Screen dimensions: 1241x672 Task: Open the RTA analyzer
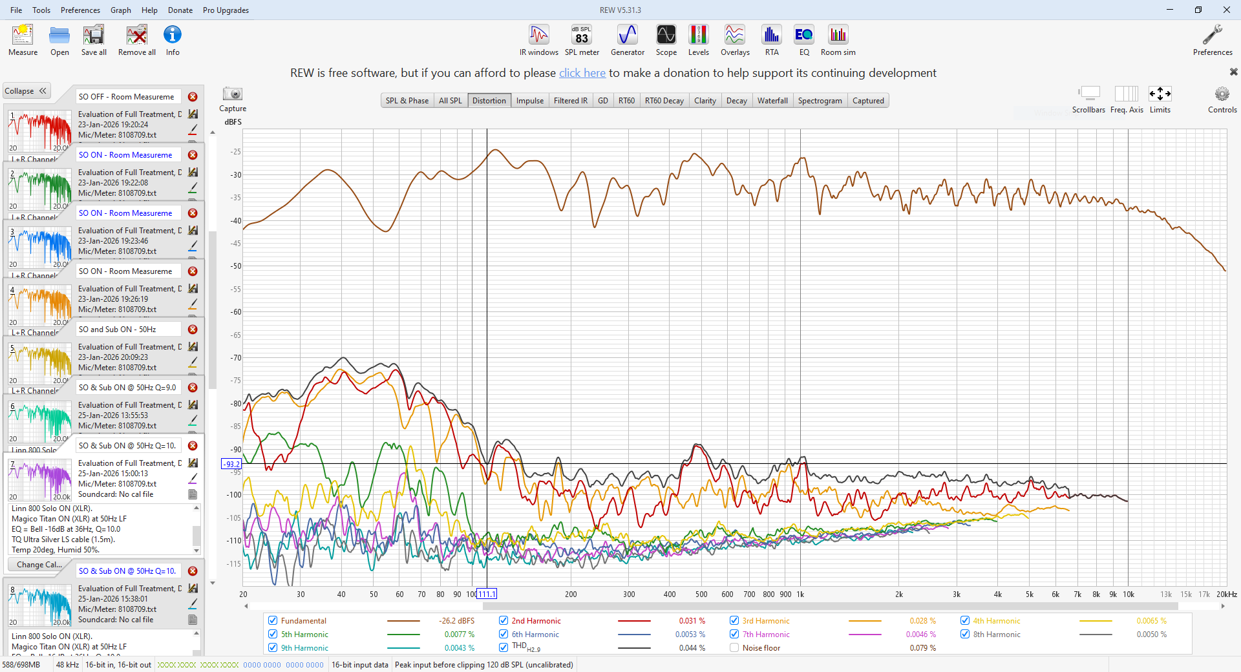[x=771, y=40]
